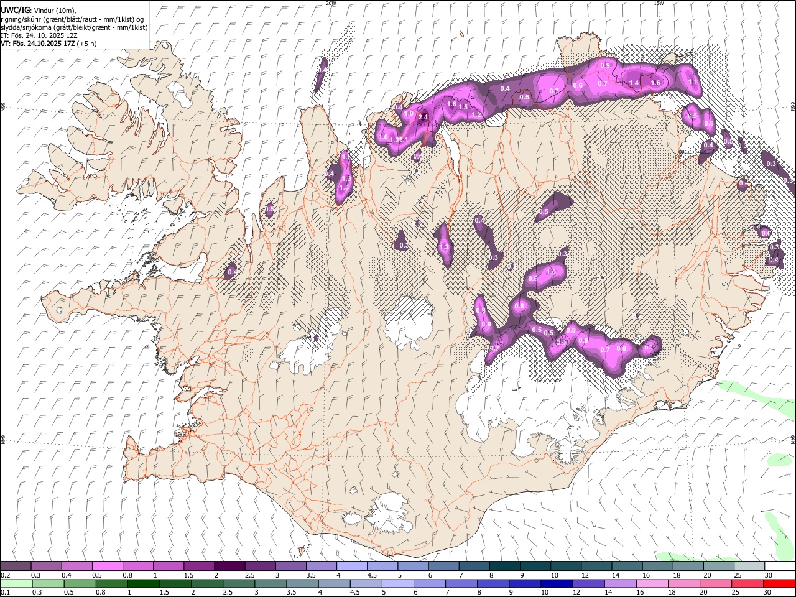
Task: Click the 0.1 label on the rain scale
Action: [x=6, y=593]
